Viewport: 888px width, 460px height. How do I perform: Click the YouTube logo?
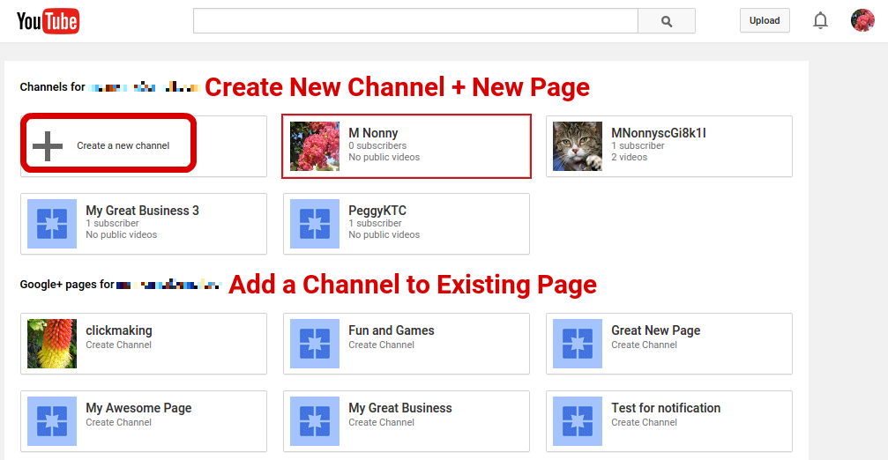point(49,21)
